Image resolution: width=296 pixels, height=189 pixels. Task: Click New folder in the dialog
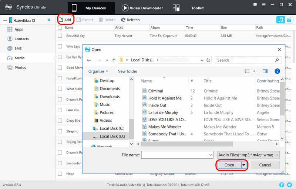pyautogui.click(x=127, y=71)
